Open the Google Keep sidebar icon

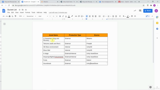pos(157,23)
